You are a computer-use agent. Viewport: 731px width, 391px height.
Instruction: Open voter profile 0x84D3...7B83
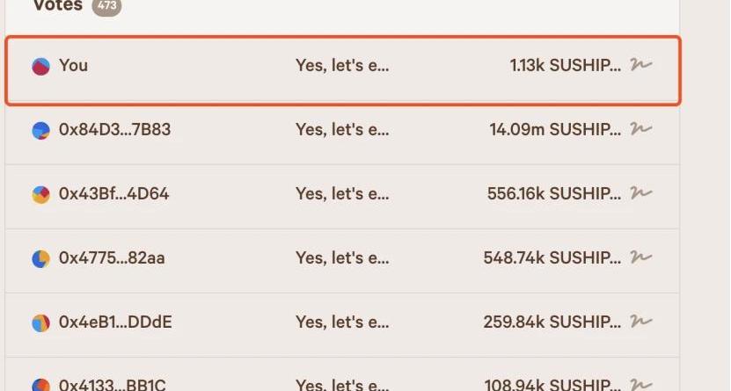(x=114, y=130)
